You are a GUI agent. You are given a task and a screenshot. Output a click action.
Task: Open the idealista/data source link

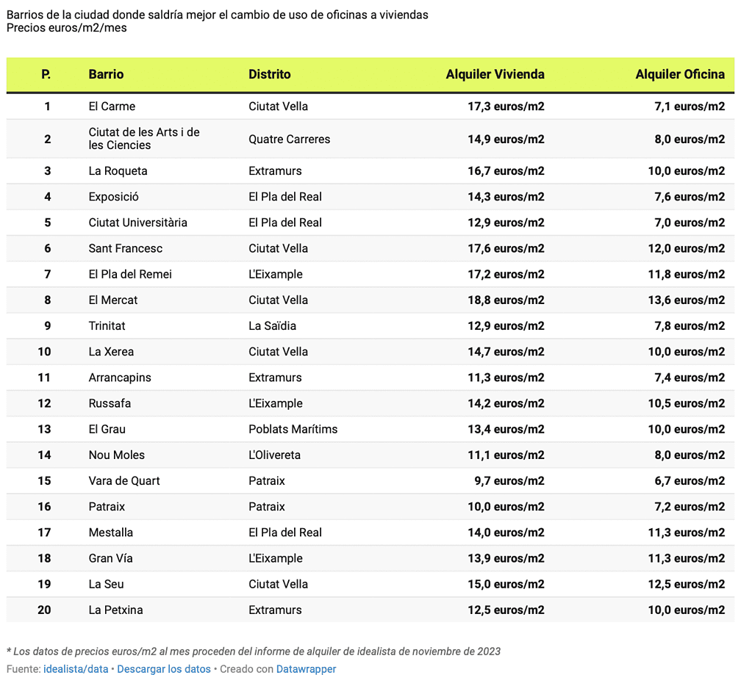[x=76, y=669]
